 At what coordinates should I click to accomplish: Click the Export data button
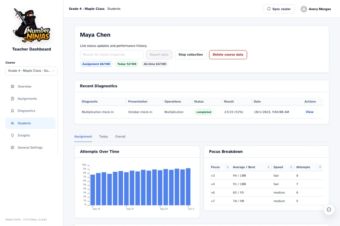click(159, 55)
